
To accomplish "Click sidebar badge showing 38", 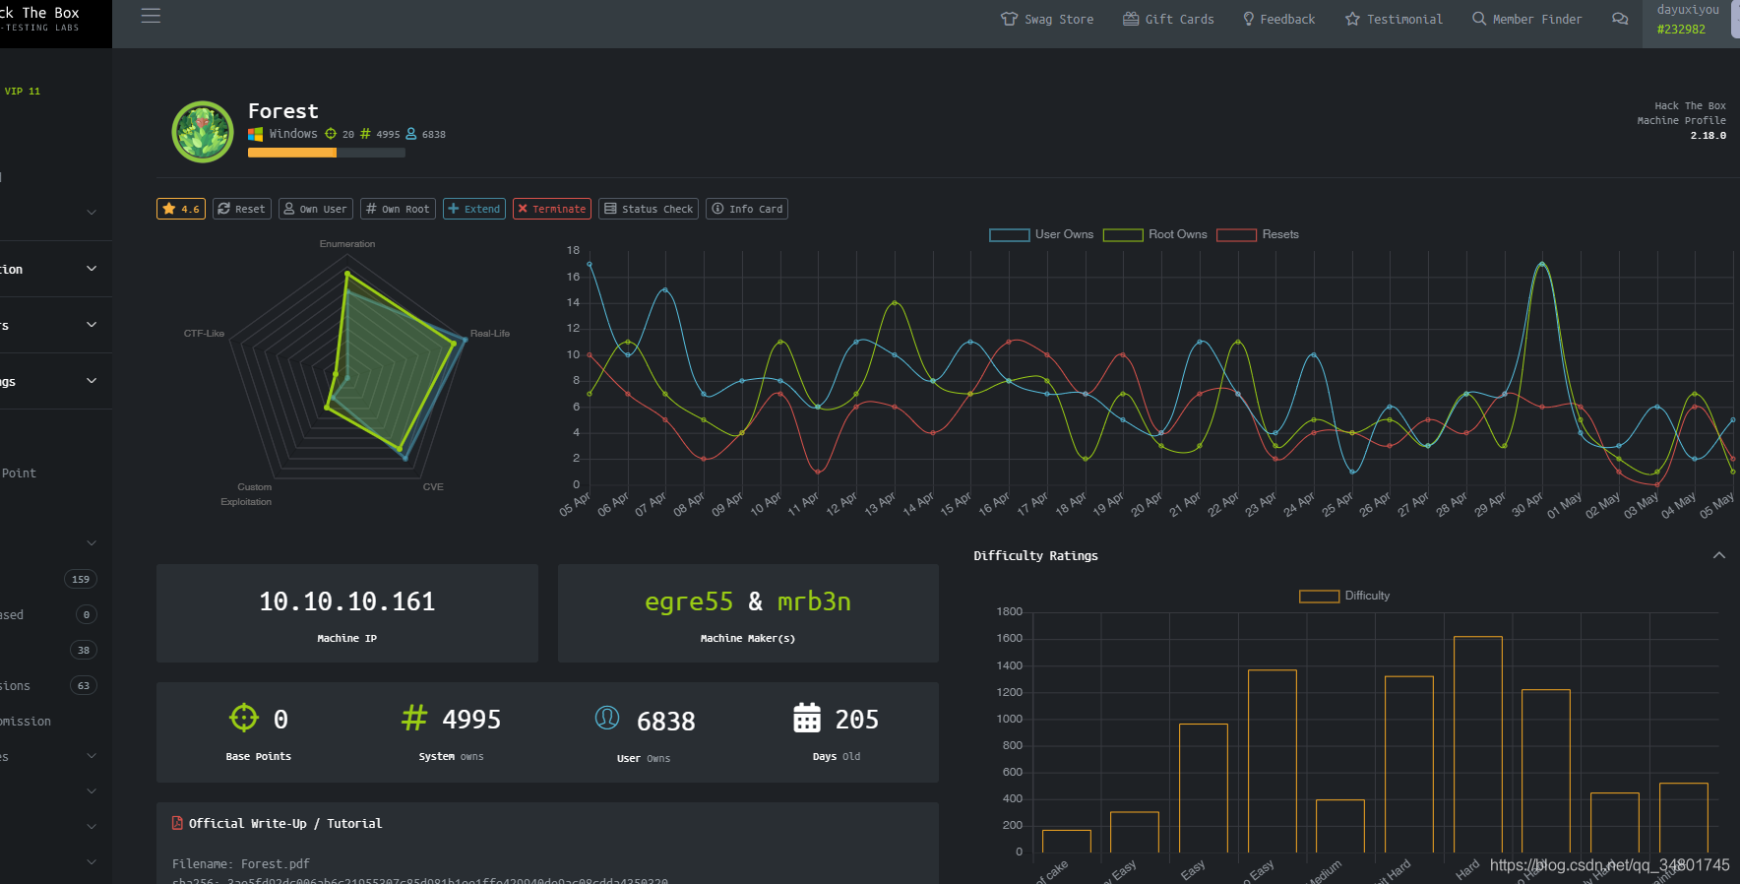I will [x=84, y=650].
